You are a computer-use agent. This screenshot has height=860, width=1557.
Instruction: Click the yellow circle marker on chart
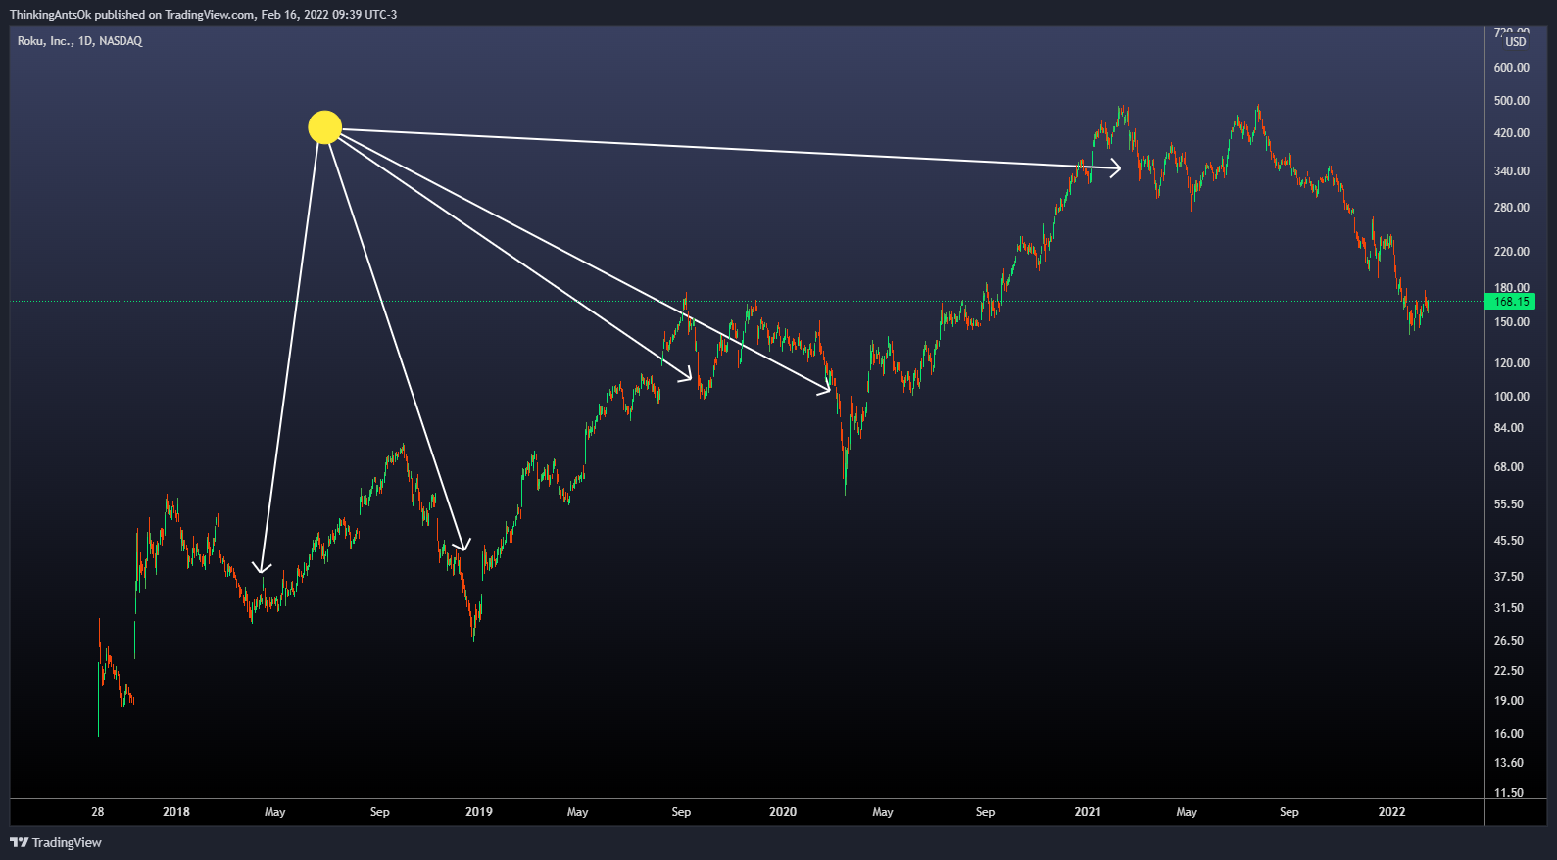click(324, 127)
